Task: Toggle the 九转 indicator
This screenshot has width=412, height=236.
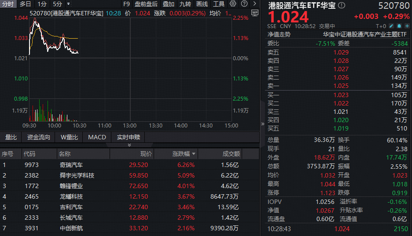Action: (x=185, y=4)
